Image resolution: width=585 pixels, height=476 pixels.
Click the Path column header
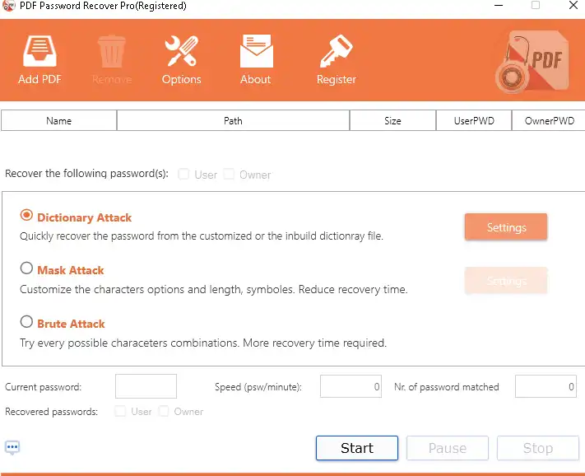pos(233,121)
